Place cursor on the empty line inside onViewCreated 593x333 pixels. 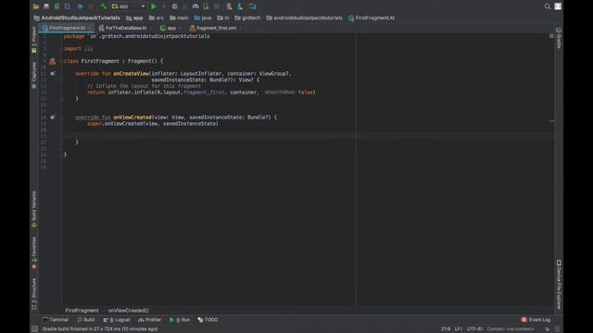(309, 136)
